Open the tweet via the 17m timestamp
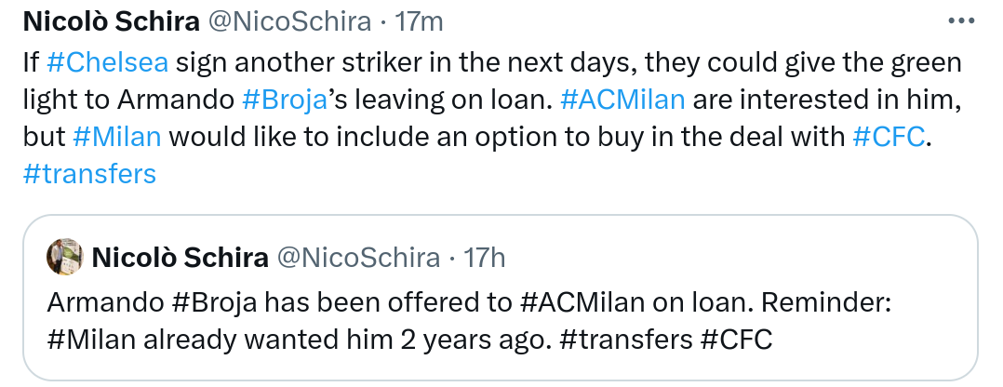Screen dimensions: 1003x387 (x=418, y=20)
